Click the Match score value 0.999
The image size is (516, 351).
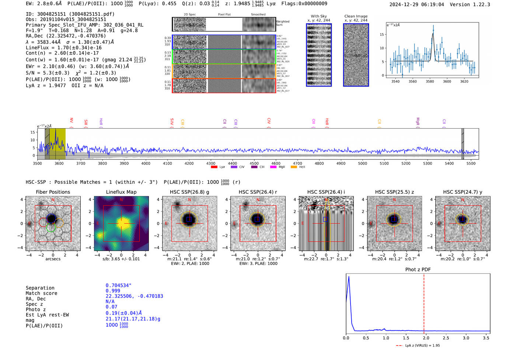[113, 291]
